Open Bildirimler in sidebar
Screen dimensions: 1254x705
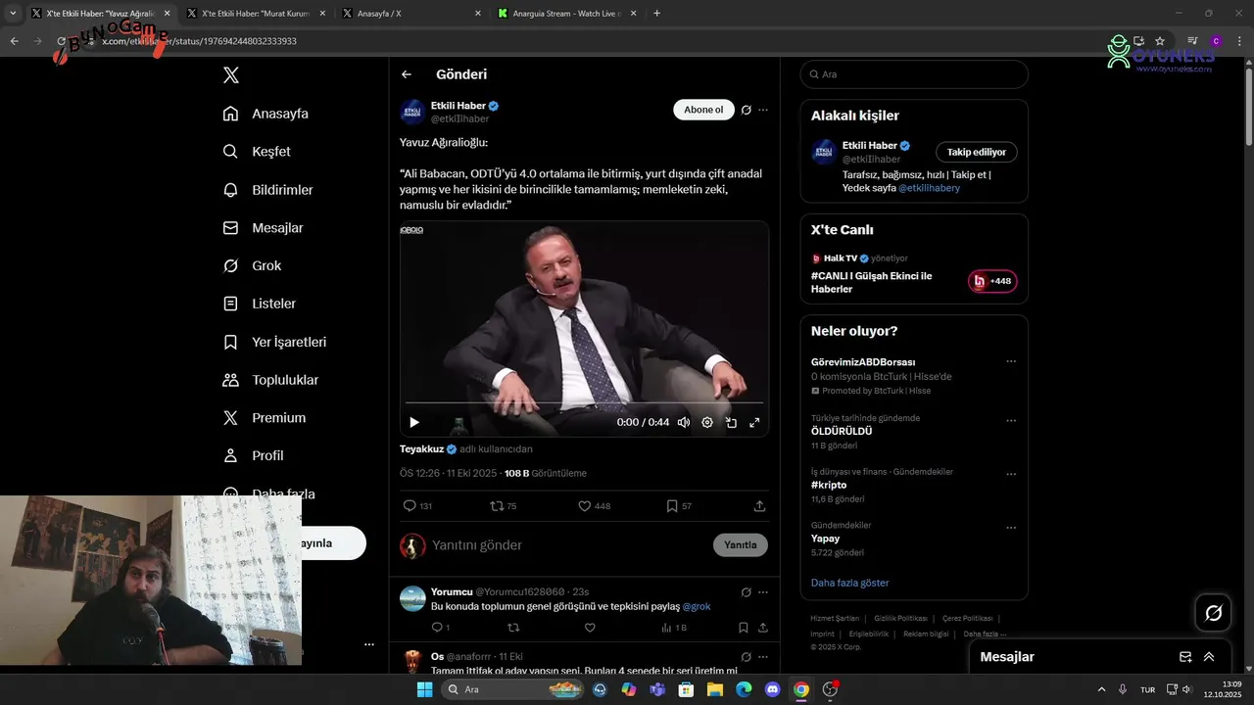pos(267,190)
